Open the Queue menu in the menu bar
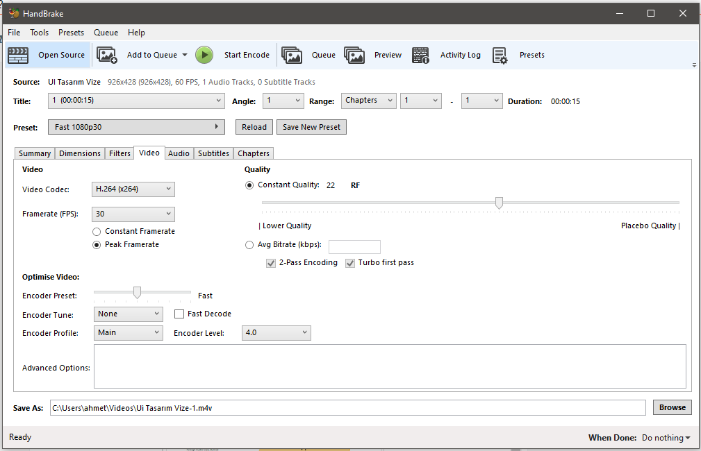 [106, 33]
